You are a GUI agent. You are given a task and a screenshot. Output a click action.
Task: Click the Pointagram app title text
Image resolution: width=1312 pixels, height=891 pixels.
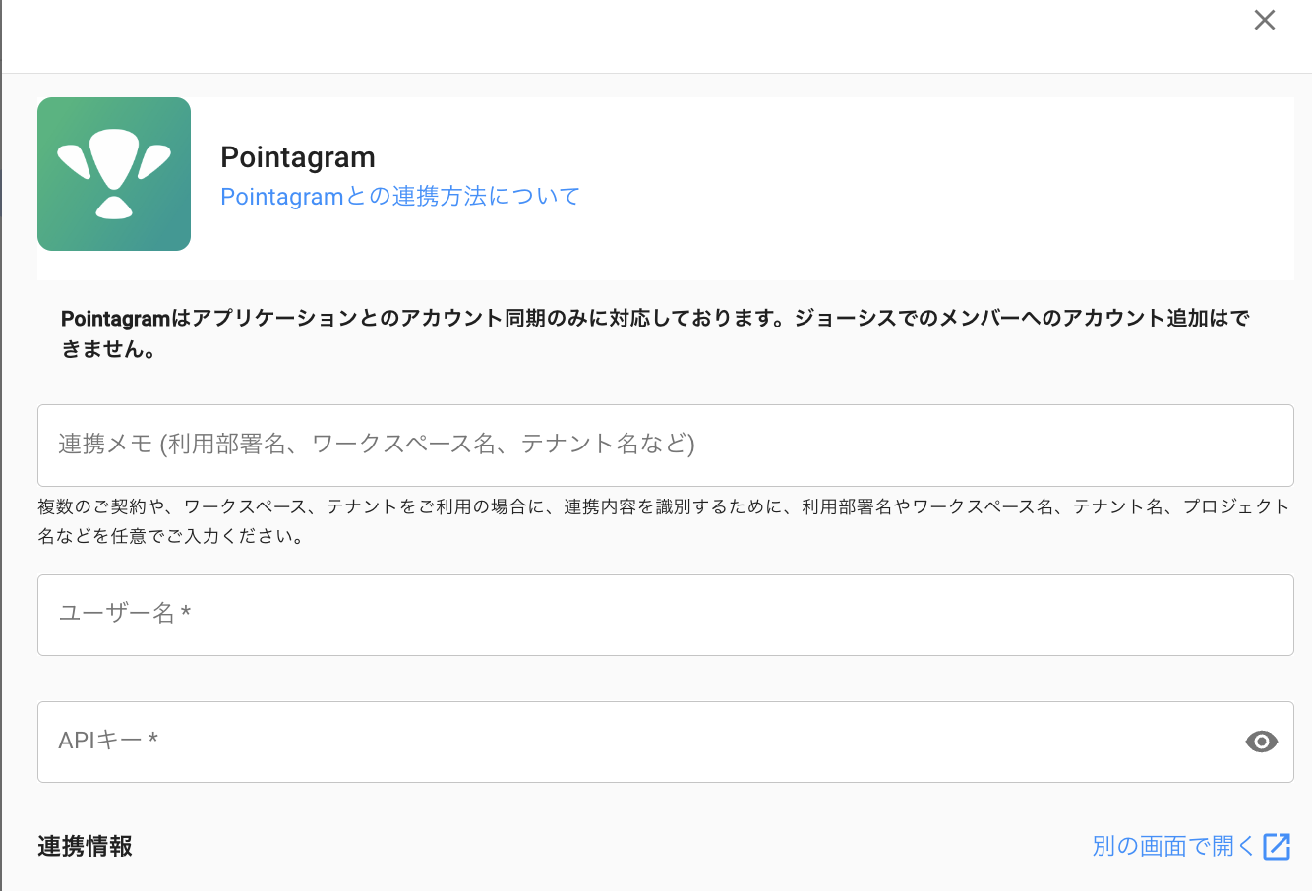coord(298,157)
